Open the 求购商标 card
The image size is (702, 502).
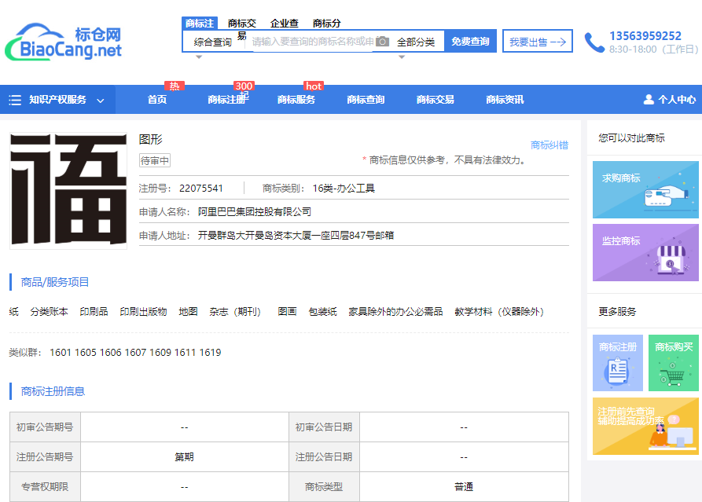[x=645, y=189]
